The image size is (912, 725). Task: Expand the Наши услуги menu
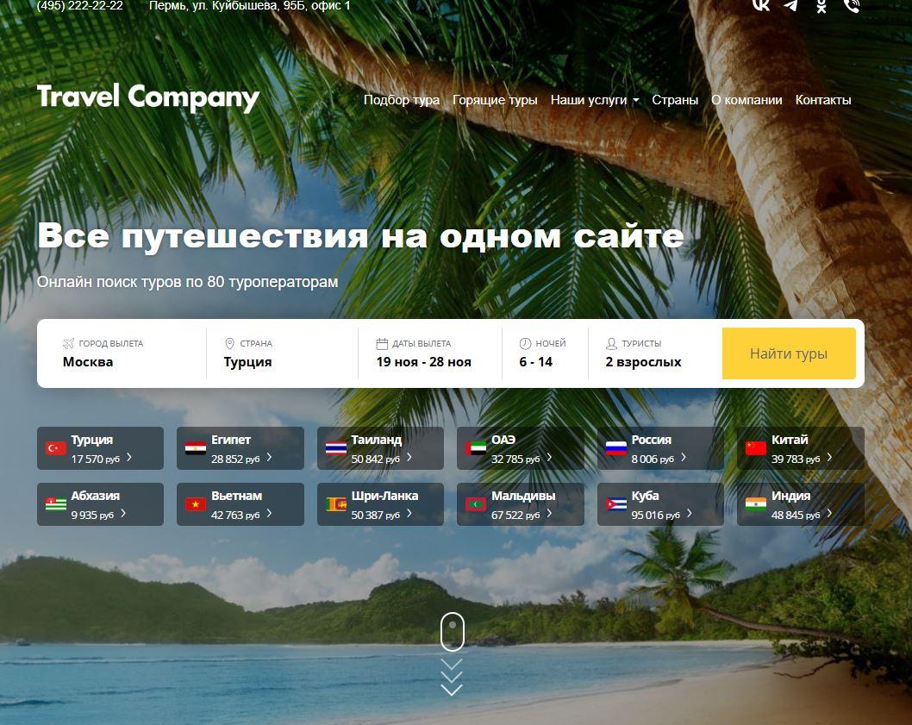click(595, 100)
